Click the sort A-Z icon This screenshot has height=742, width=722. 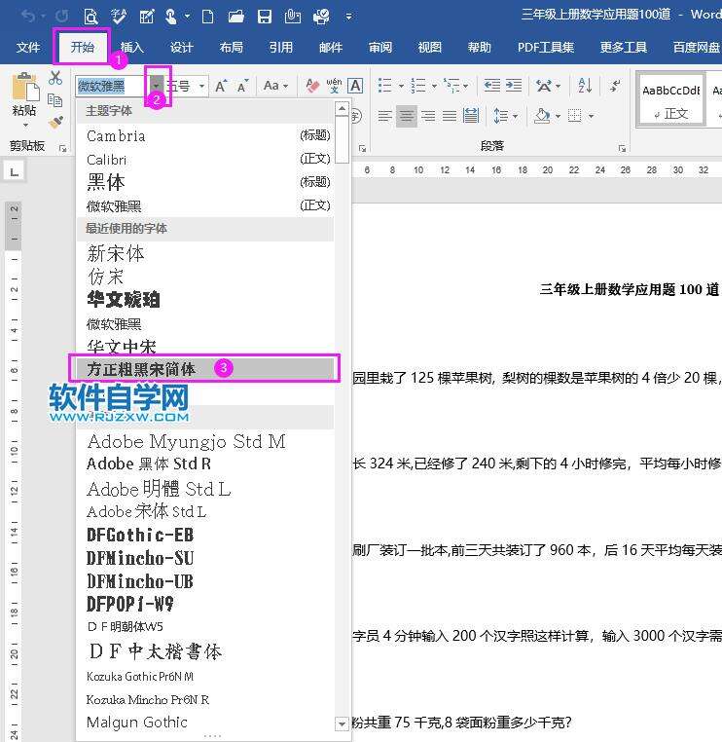pyautogui.click(x=585, y=86)
